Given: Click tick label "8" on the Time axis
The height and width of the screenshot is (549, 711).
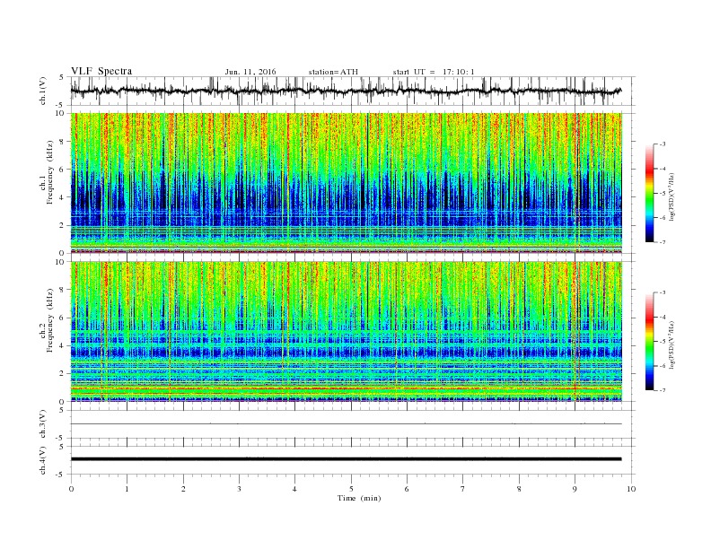Looking at the screenshot, I should [x=519, y=489].
